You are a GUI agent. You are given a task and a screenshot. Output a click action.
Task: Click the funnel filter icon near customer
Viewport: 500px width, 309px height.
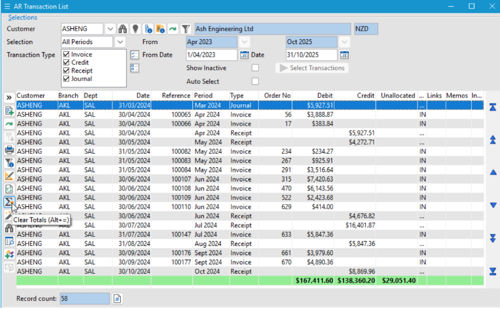(x=185, y=29)
